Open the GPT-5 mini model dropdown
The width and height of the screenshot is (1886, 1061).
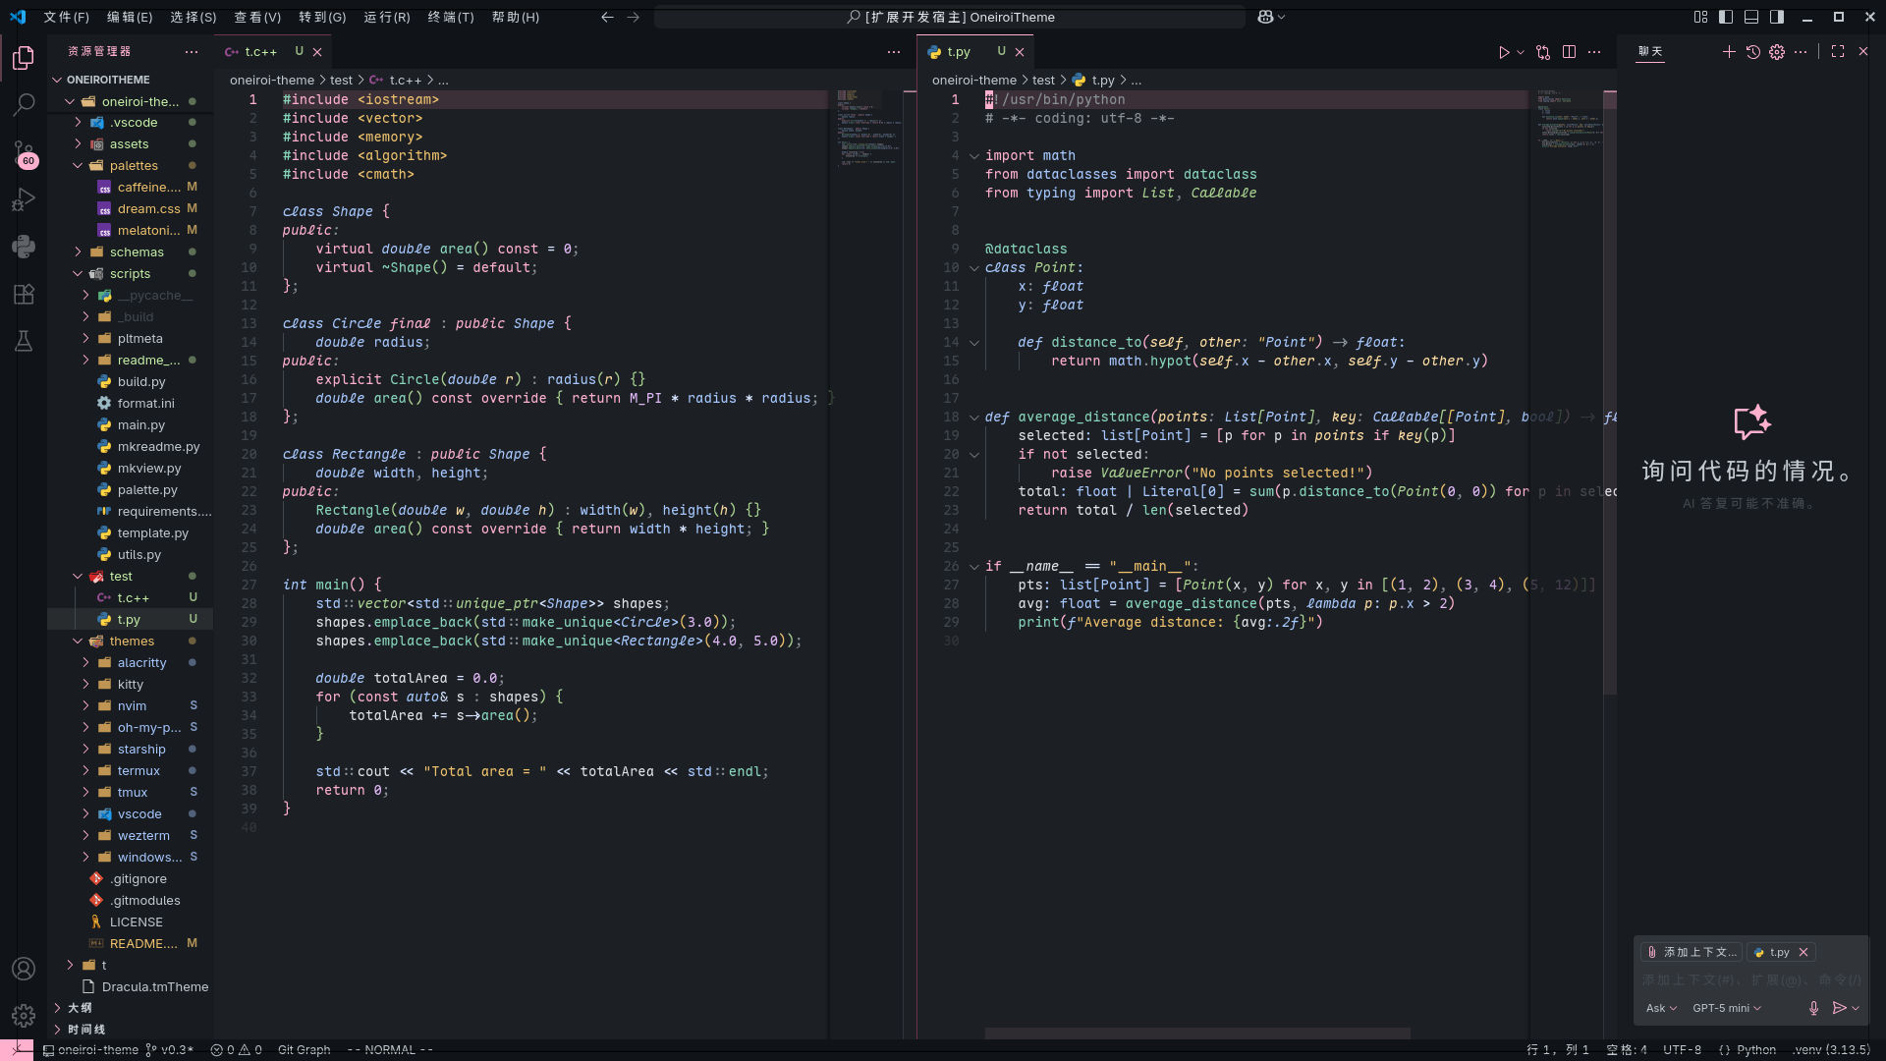coord(1726,1008)
